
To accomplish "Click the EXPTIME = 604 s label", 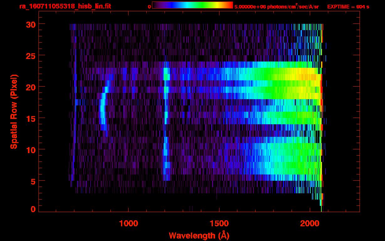I will coord(348,7).
